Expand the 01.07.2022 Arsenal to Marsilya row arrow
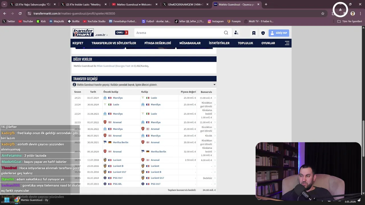The image size is (365, 205). (215, 122)
